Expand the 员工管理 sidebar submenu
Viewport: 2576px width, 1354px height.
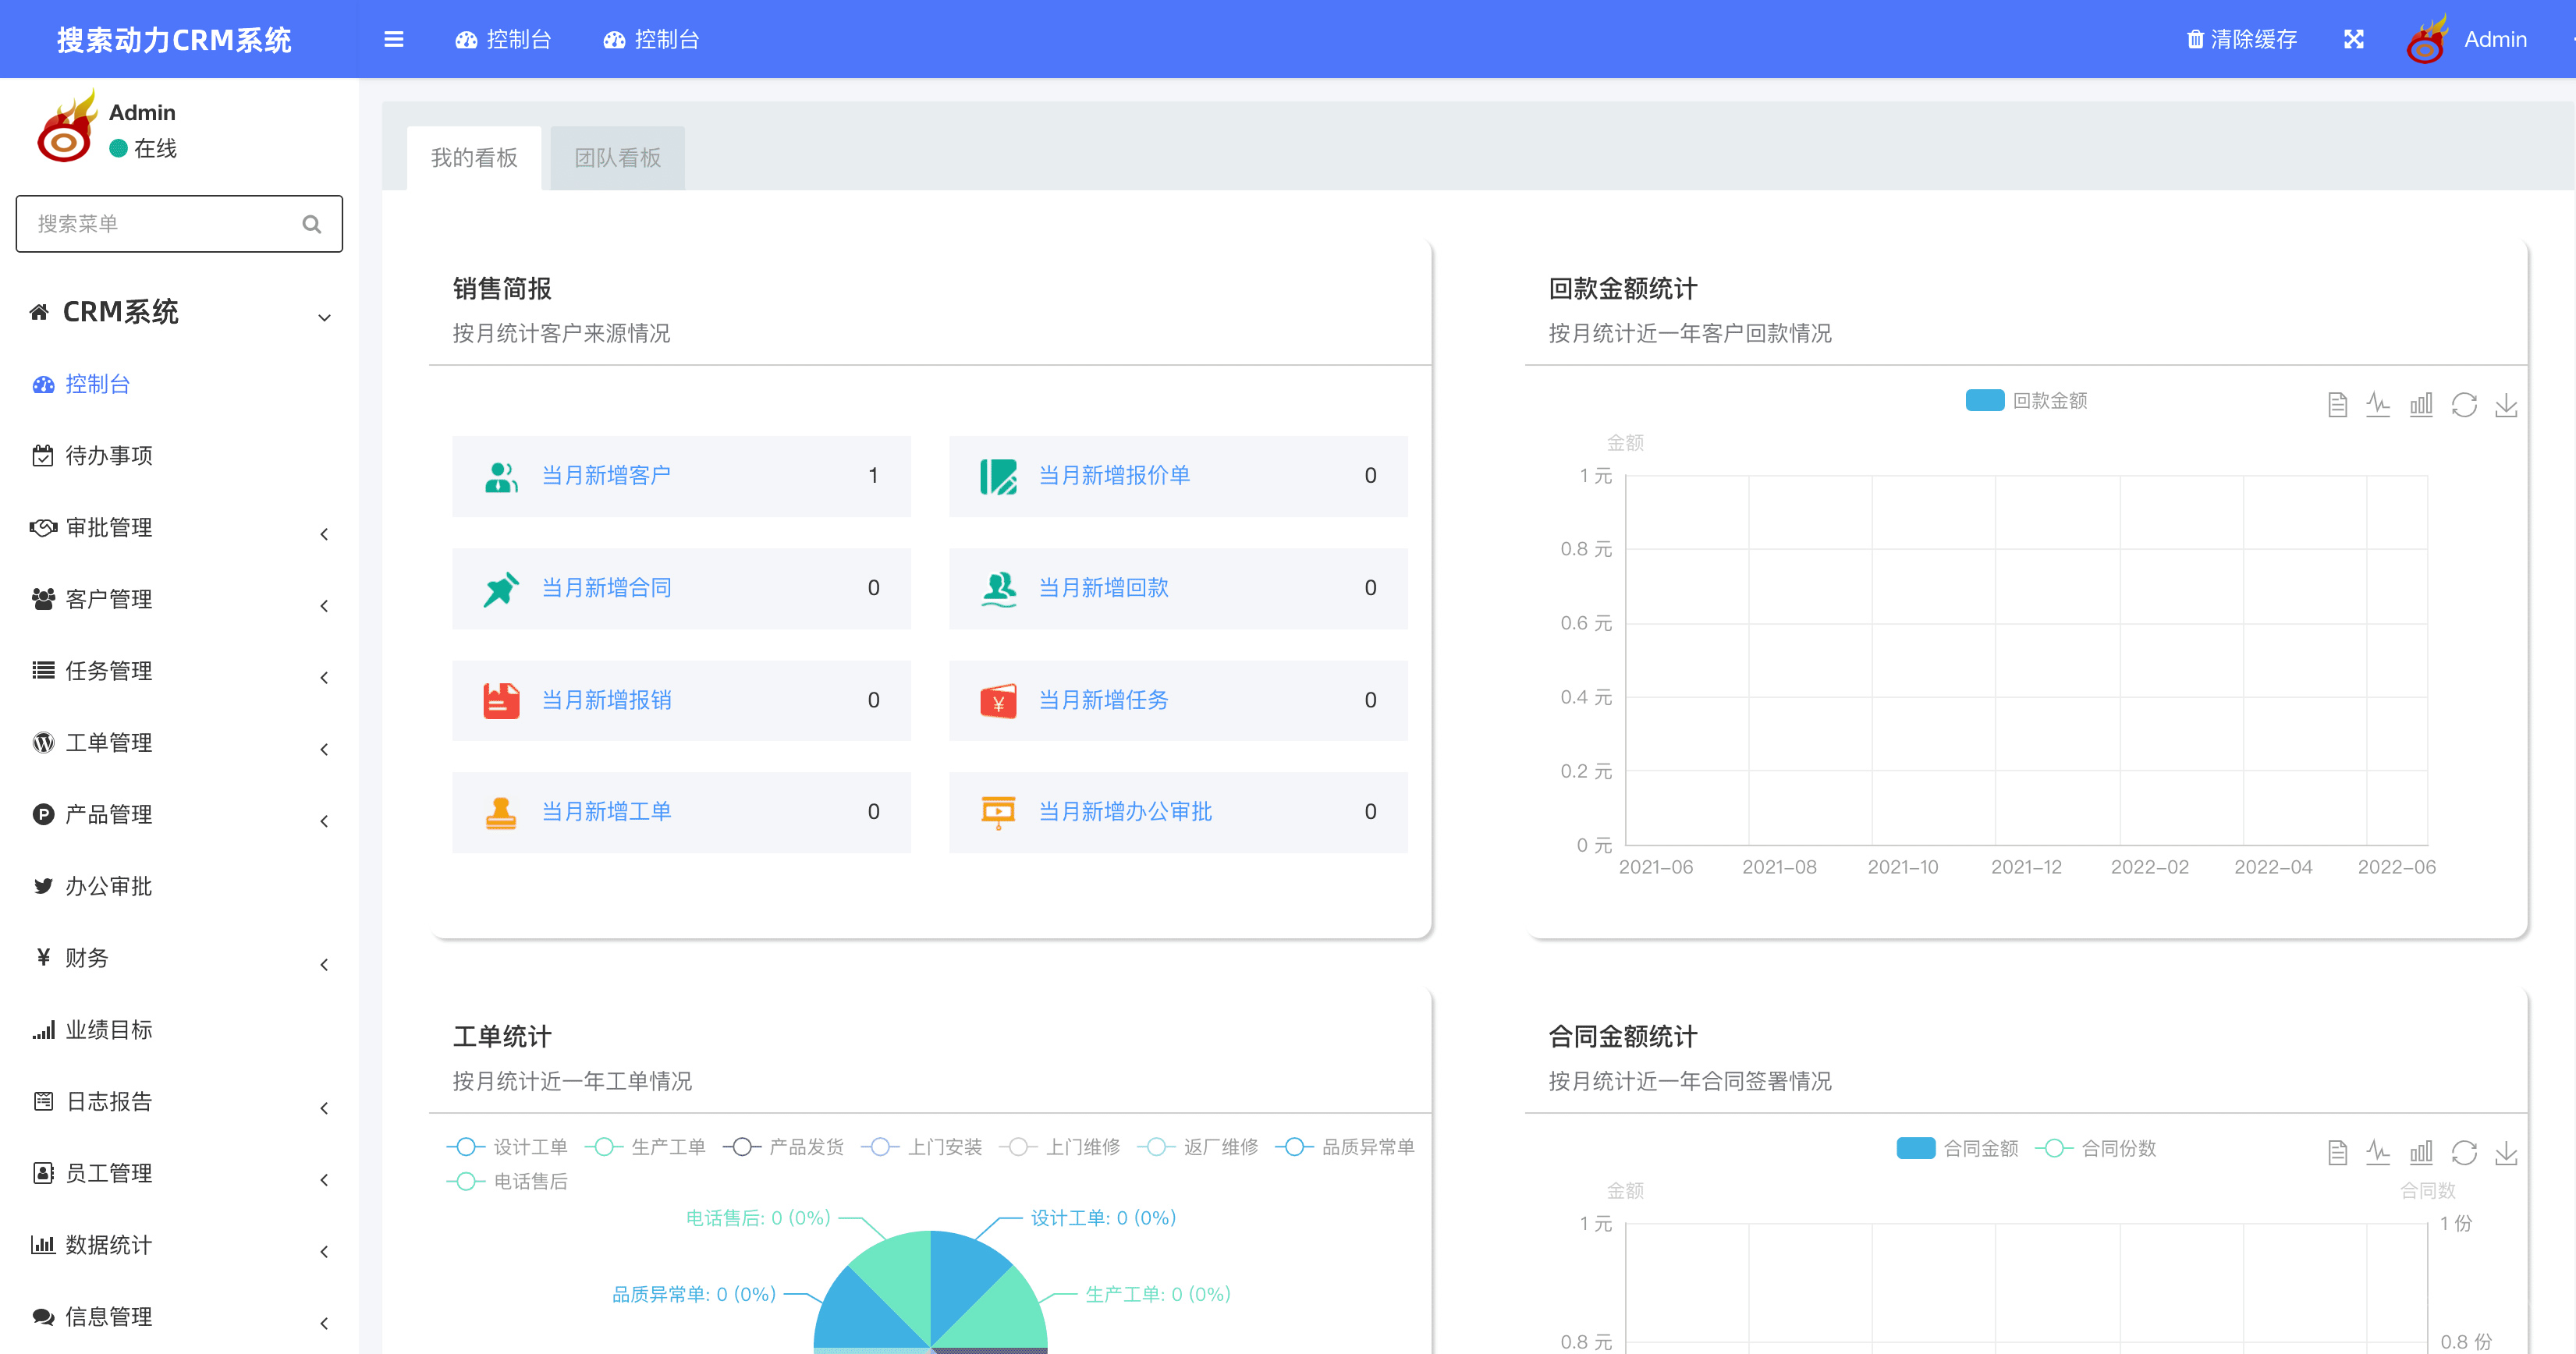pos(180,1174)
